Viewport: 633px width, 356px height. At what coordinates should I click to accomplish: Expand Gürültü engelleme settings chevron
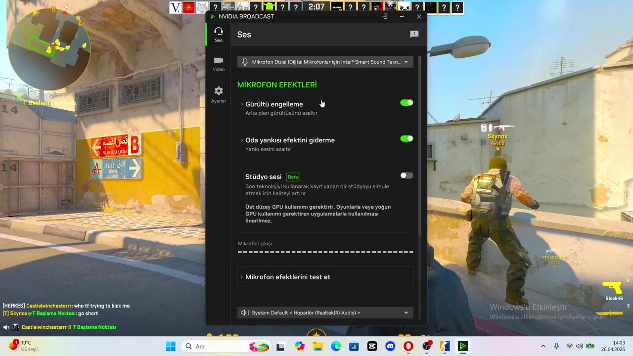tap(242, 104)
